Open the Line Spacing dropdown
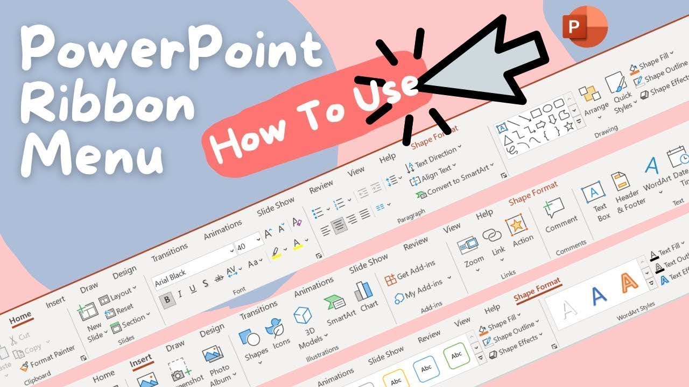 [395, 179]
